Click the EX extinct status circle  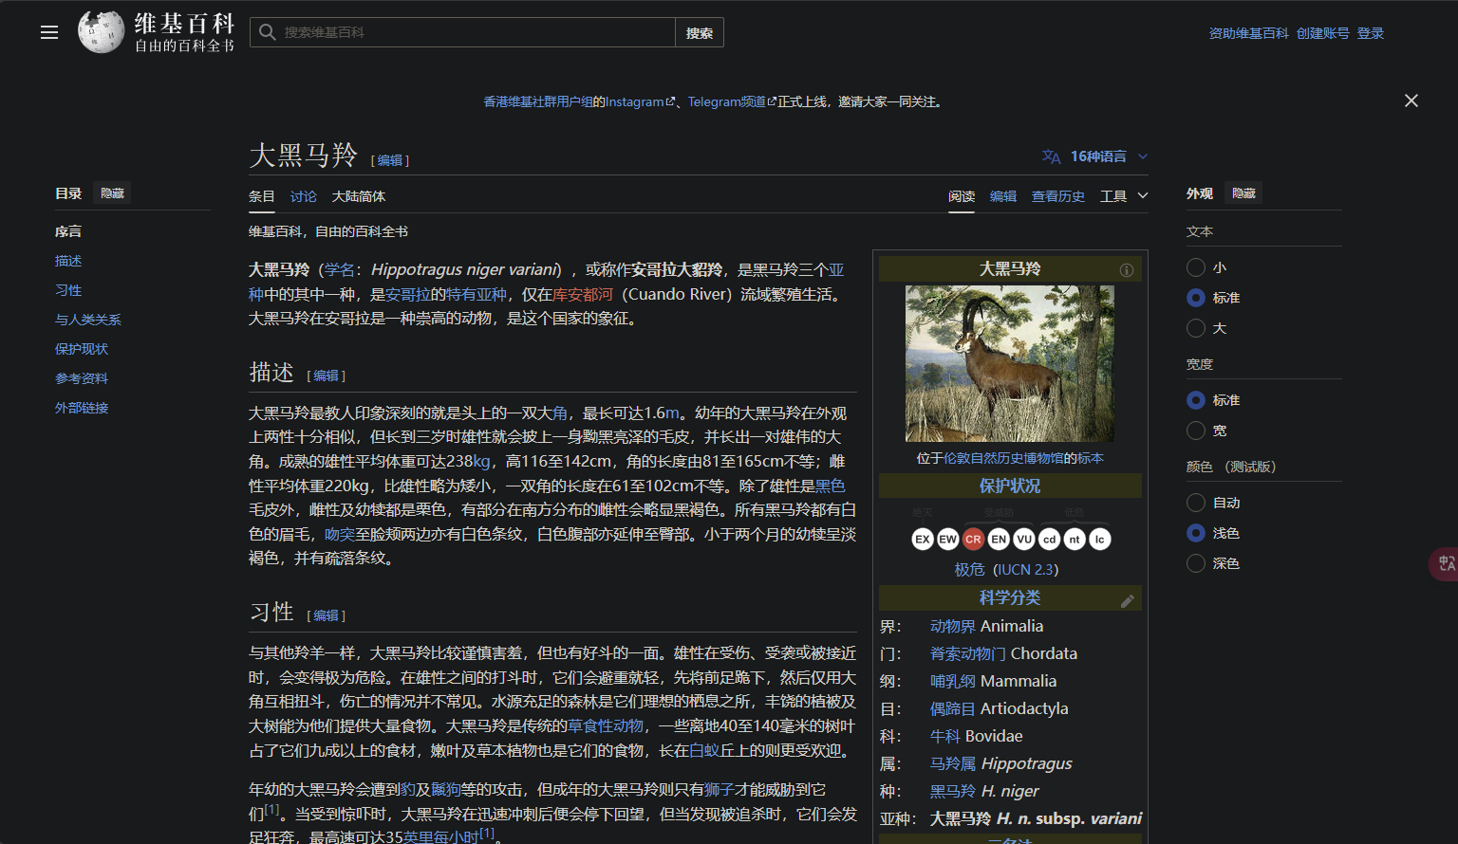(922, 540)
